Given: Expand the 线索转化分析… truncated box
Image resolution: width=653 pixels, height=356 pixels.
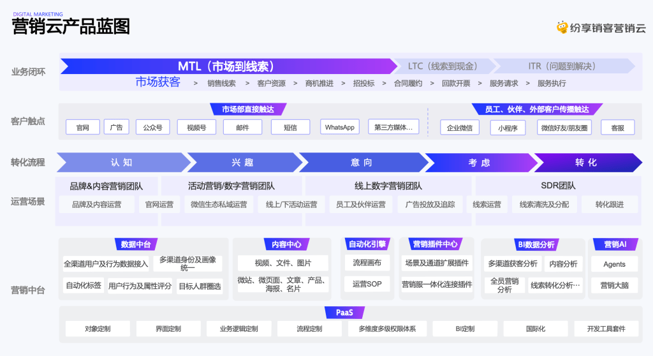Looking at the screenshot, I should (555, 285).
